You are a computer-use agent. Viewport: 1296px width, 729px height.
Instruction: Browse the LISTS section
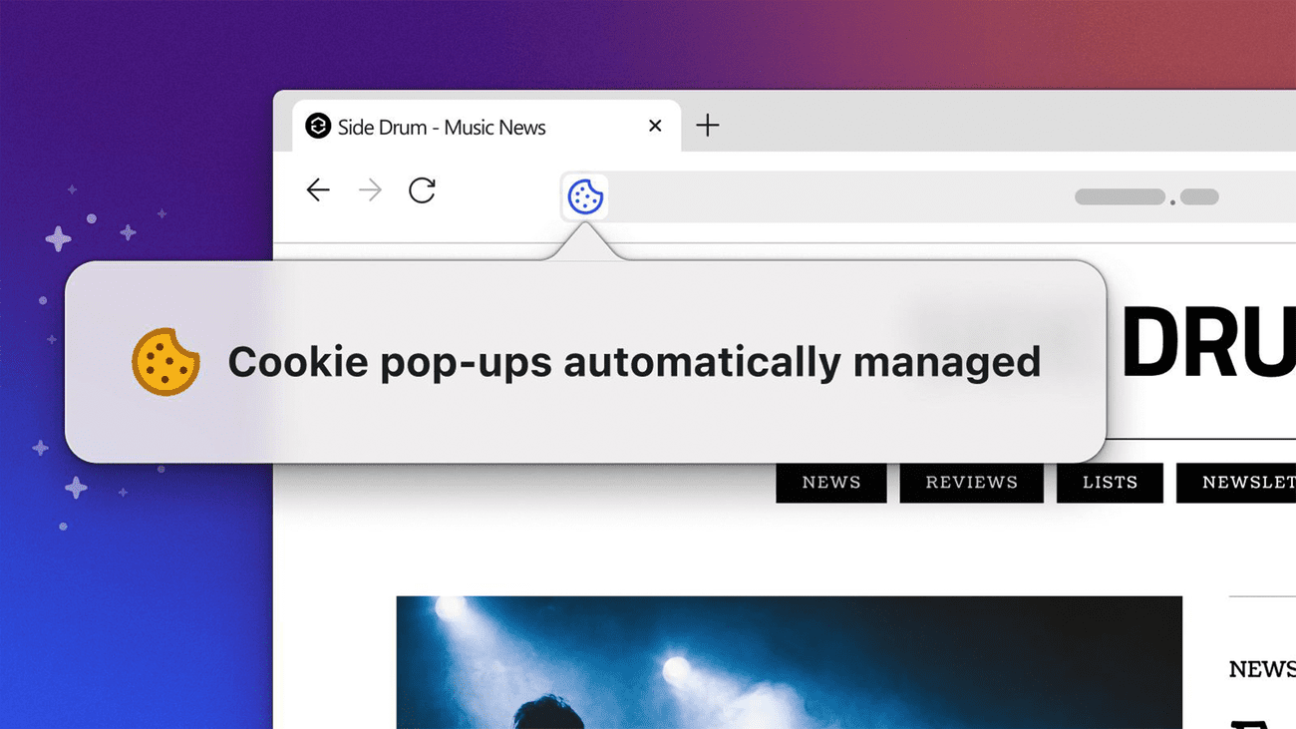[1110, 483]
